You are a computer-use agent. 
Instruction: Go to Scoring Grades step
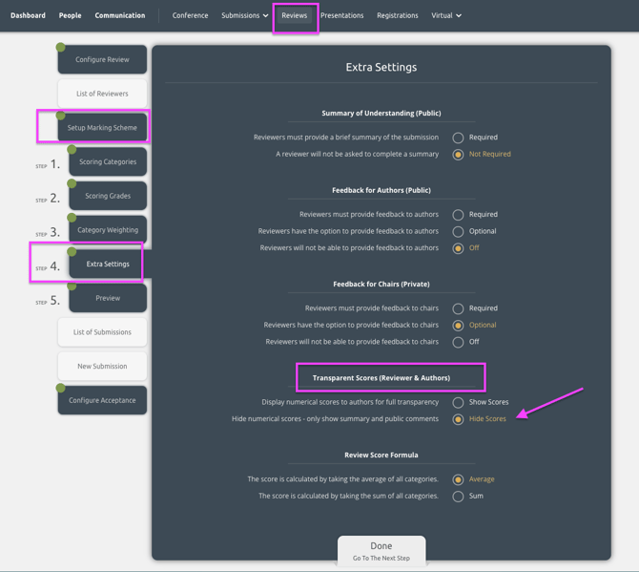coord(108,196)
